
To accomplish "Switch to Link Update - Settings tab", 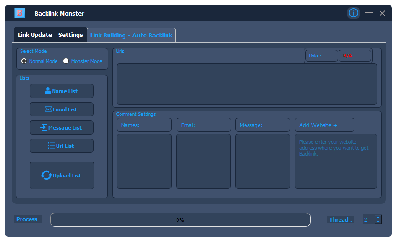I will (50, 35).
